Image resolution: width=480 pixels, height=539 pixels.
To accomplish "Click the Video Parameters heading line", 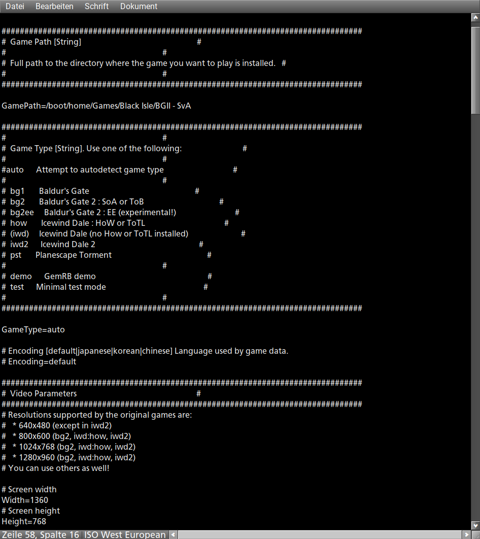I will pos(43,393).
